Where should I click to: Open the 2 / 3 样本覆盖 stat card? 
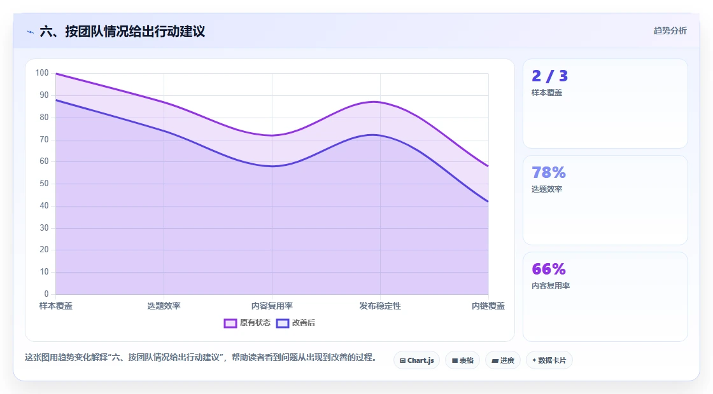point(605,104)
